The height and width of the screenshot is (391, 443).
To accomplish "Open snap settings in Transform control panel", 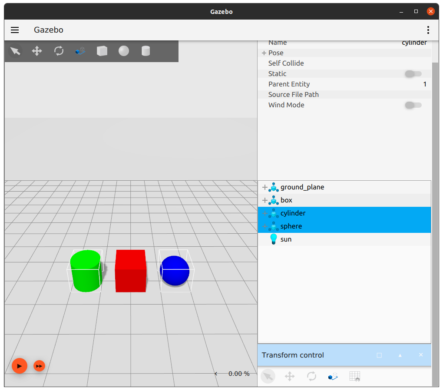I will [333, 376].
